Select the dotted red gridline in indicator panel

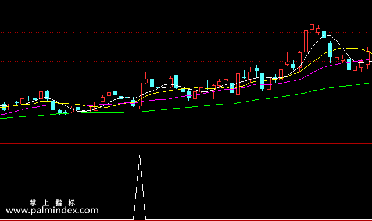(186, 187)
